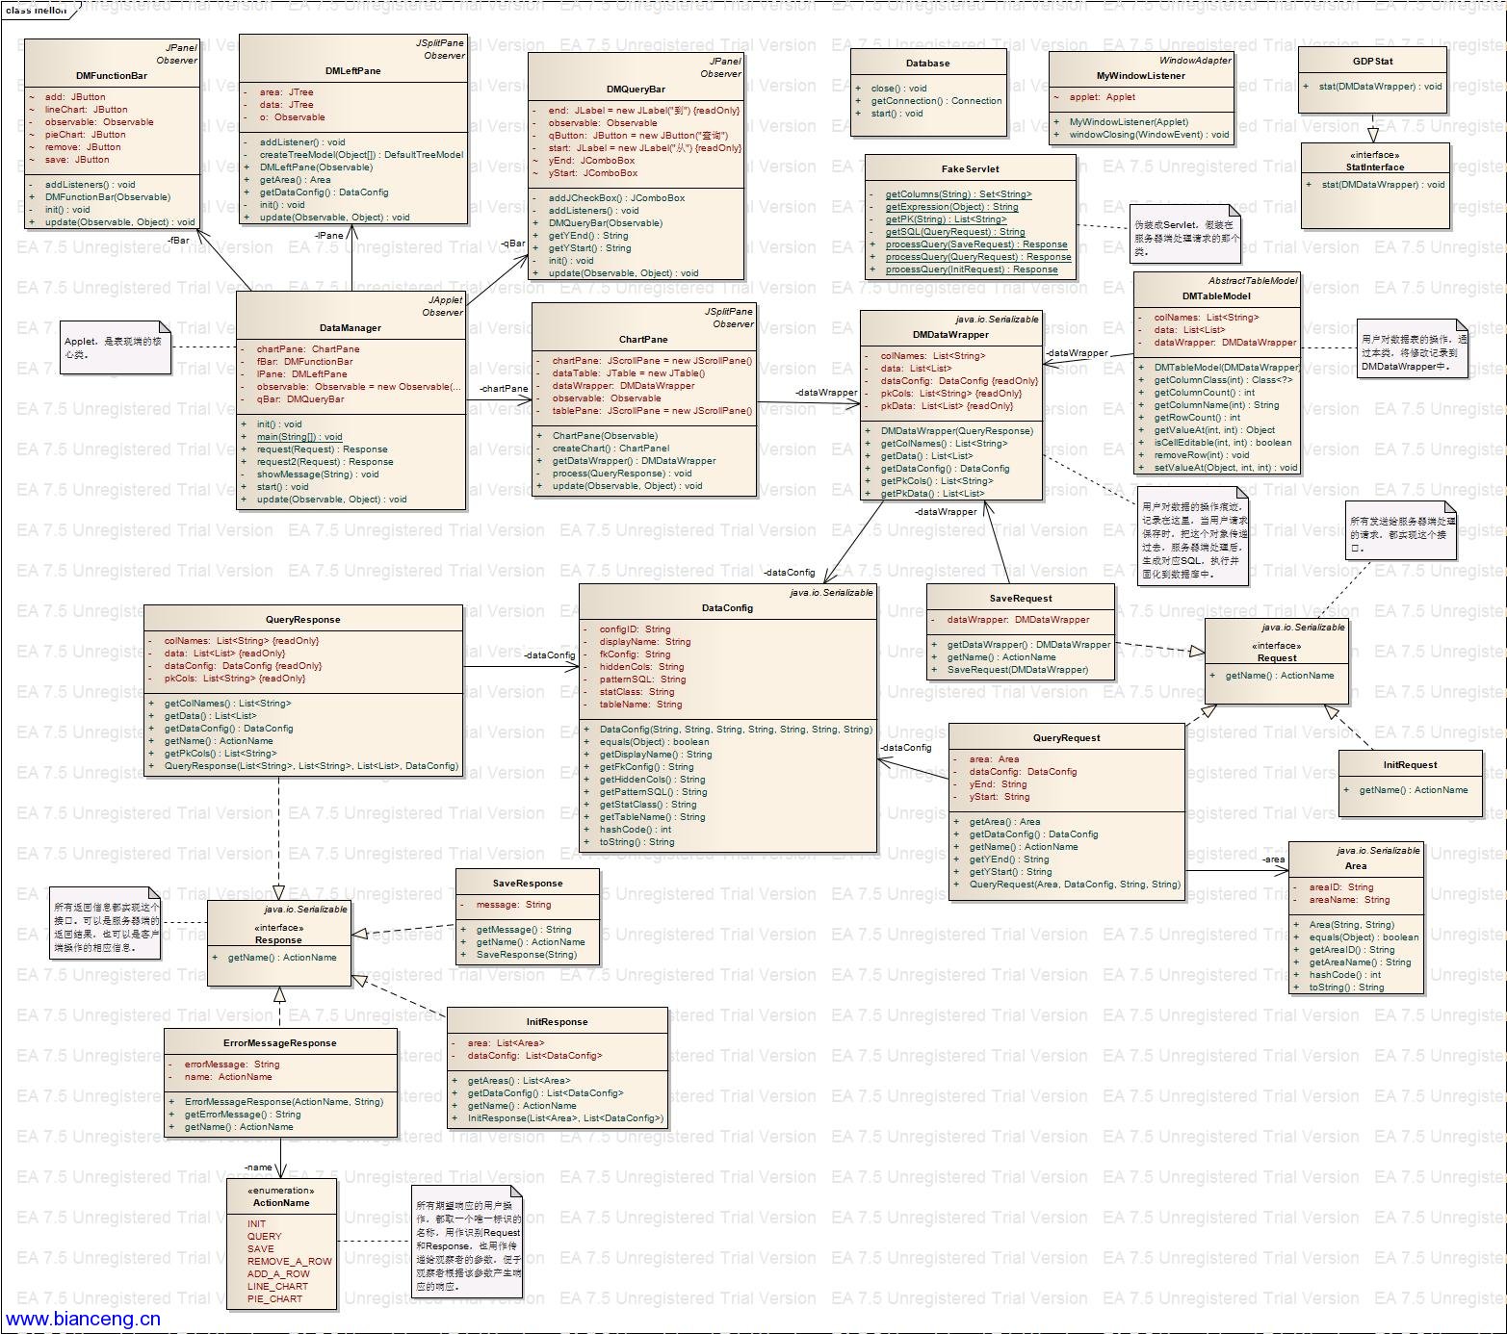1507x1334 pixels.
Task: Select the note beside the ActionName enumeration
Action: click(468, 1244)
